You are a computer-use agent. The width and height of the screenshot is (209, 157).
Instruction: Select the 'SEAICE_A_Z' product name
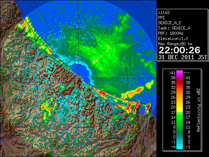tap(169, 23)
